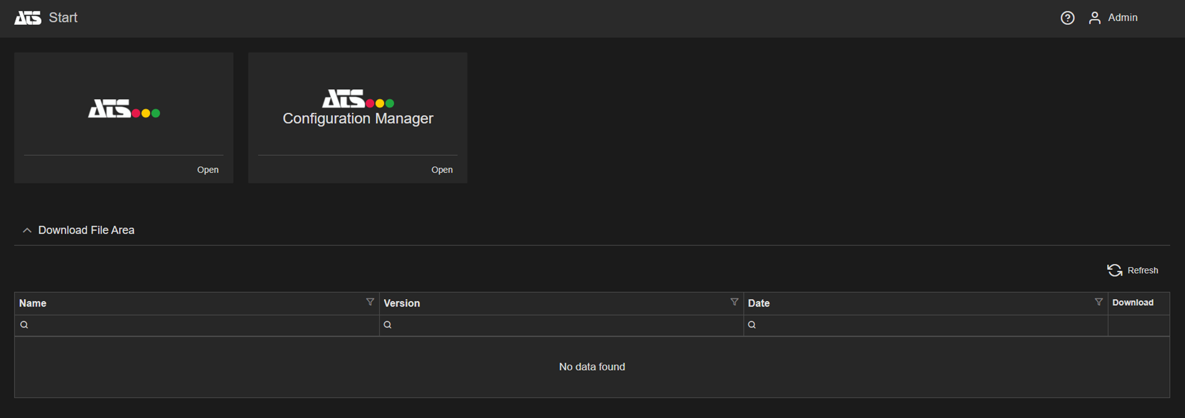Screen dimensions: 1185x418
Task: Open the Version column filter icon
Action: (x=734, y=302)
